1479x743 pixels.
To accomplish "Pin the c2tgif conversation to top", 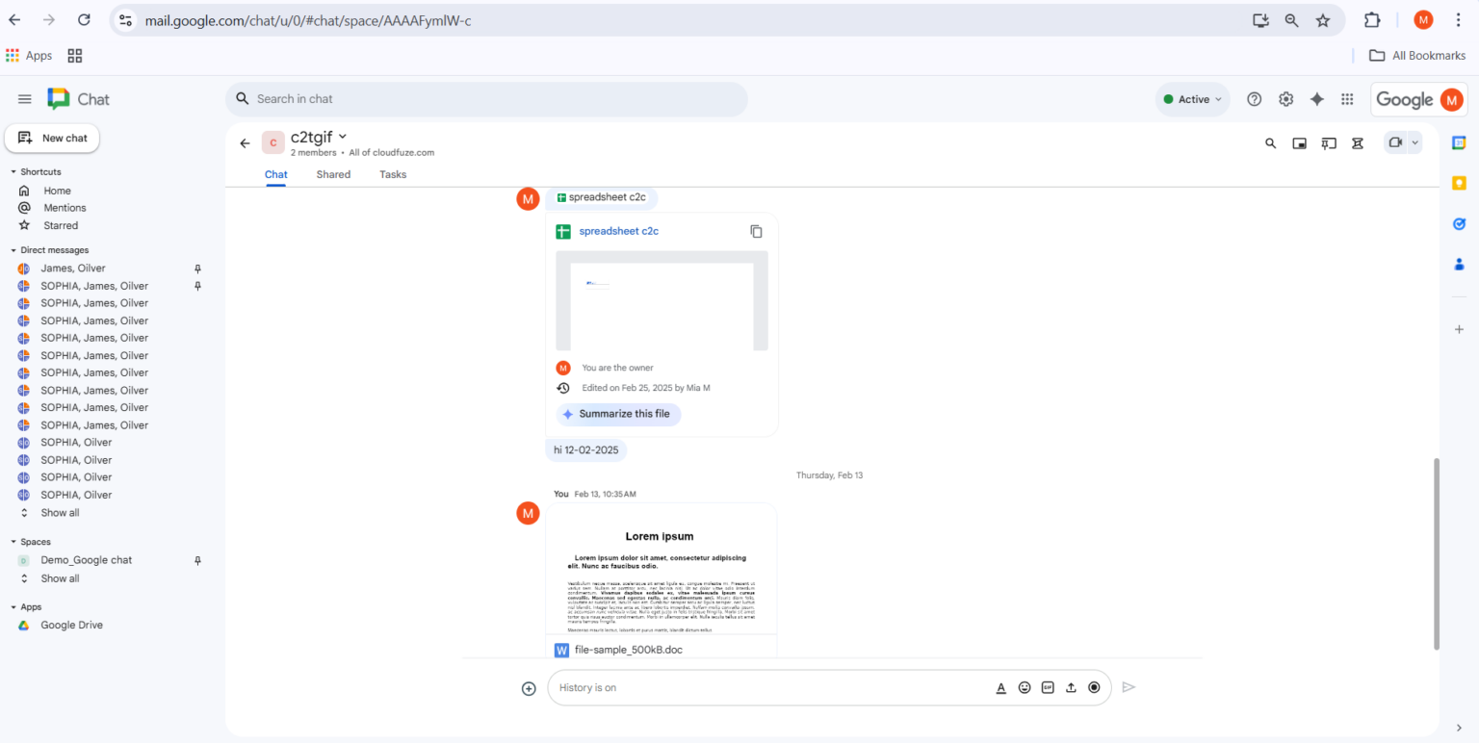I will 1329,142.
